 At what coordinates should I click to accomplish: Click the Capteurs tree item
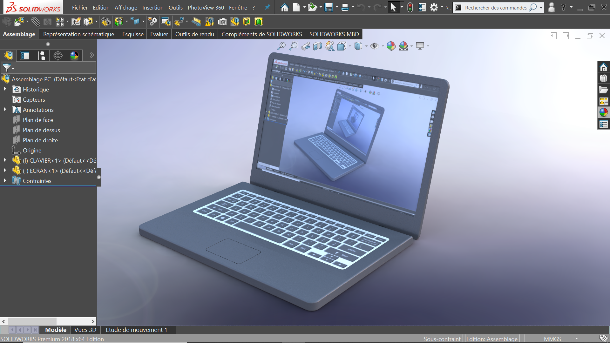(34, 99)
